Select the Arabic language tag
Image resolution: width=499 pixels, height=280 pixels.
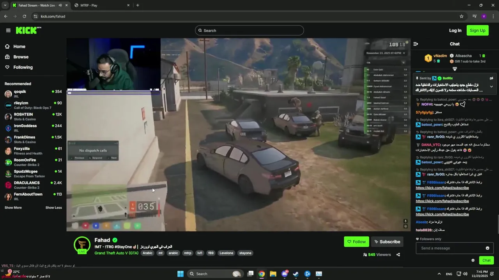point(147,253)
